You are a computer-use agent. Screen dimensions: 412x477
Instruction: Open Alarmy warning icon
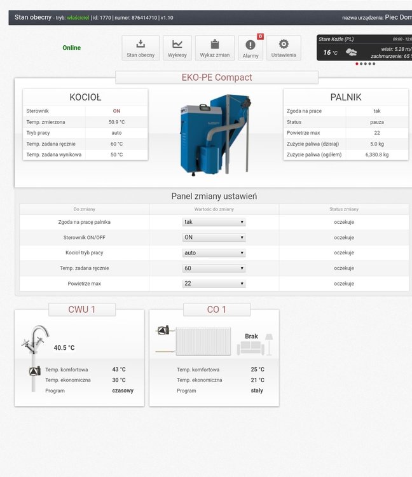click(251, 45)
